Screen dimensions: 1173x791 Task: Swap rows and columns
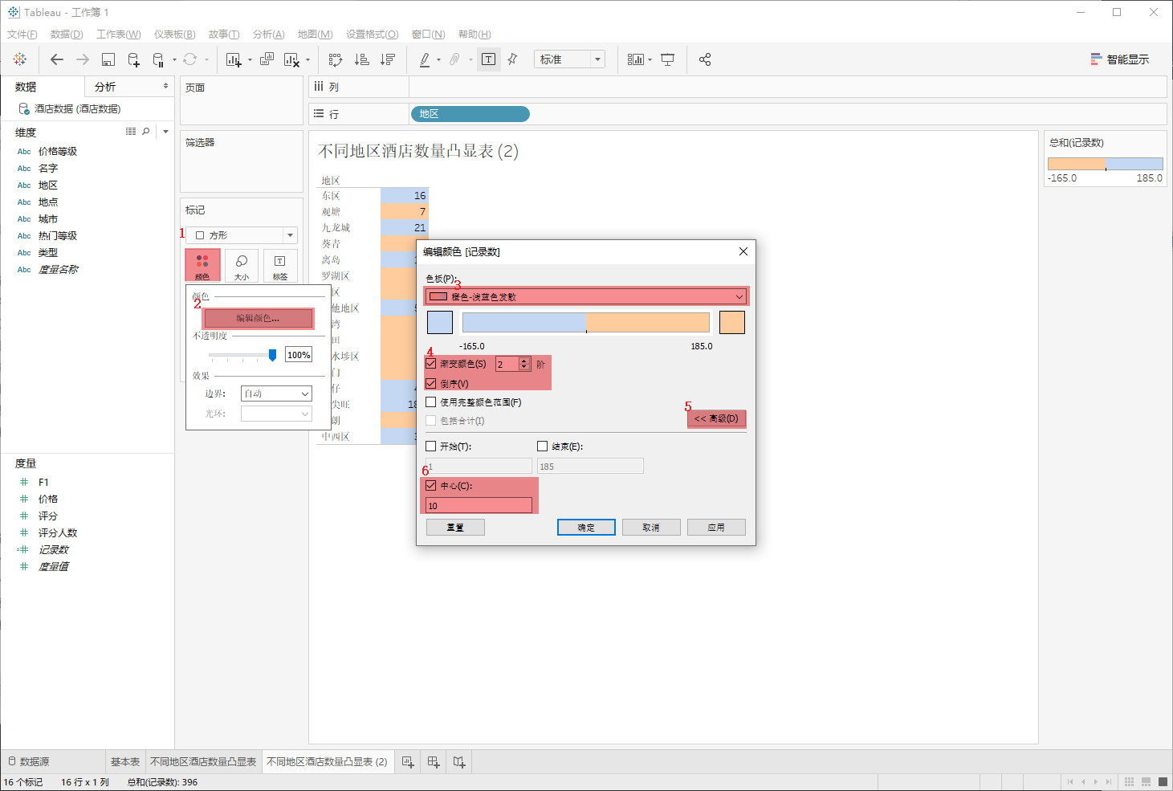coord(336,59)
